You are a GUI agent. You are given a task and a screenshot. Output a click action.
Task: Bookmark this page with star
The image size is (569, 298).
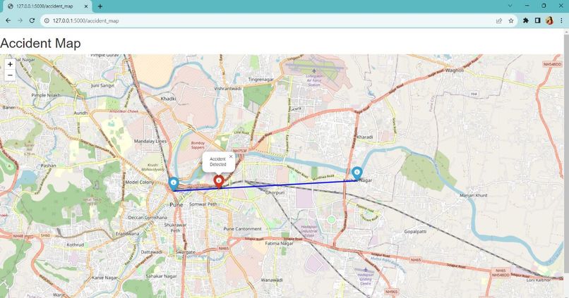511,20
